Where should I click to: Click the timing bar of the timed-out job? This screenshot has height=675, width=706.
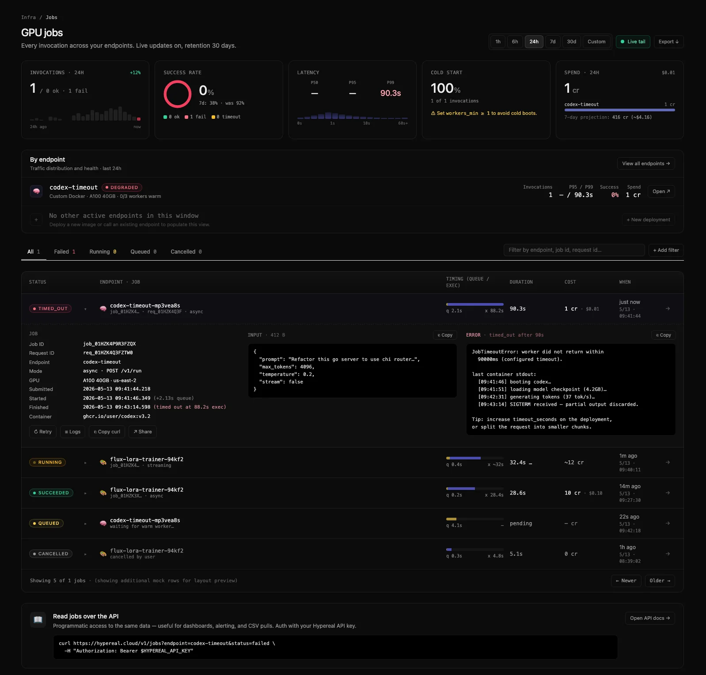[475, 304]
